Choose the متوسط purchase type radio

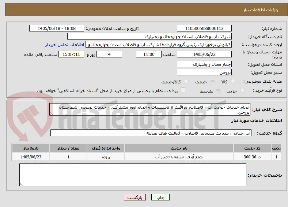pyautogui.click(x=219, y=90)
